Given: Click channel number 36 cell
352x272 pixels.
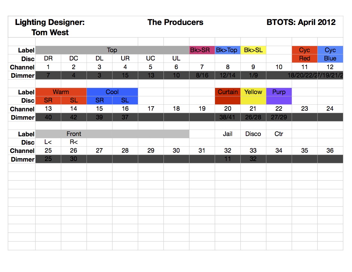Looking at the screenshot, I should coord(330,151).
